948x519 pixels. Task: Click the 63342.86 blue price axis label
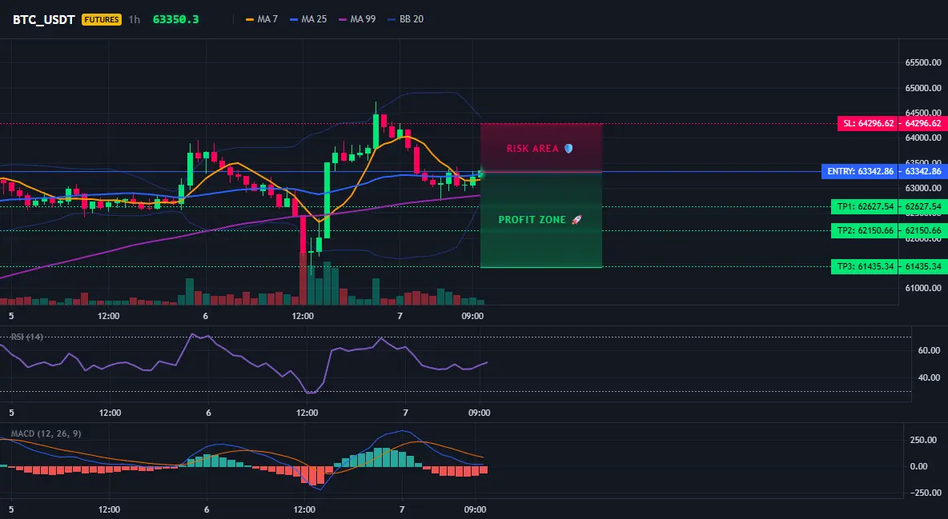(x=922, y=172)
